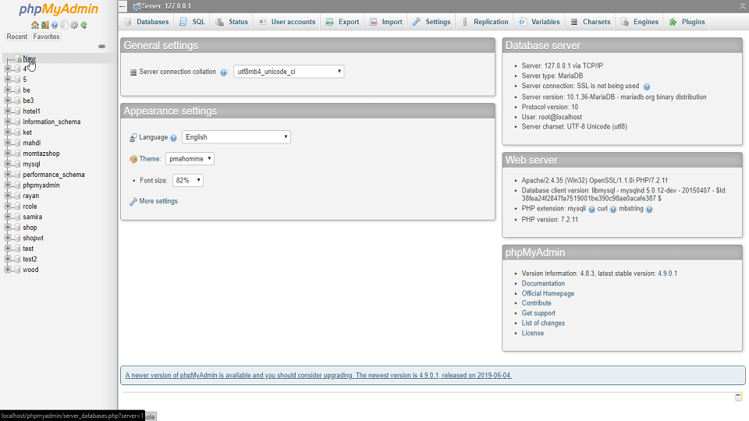The image size is (749, 421).
Task: Go to phpMyAdmin home via house icon
Action: pyautogui.click(x=35, y=25)
